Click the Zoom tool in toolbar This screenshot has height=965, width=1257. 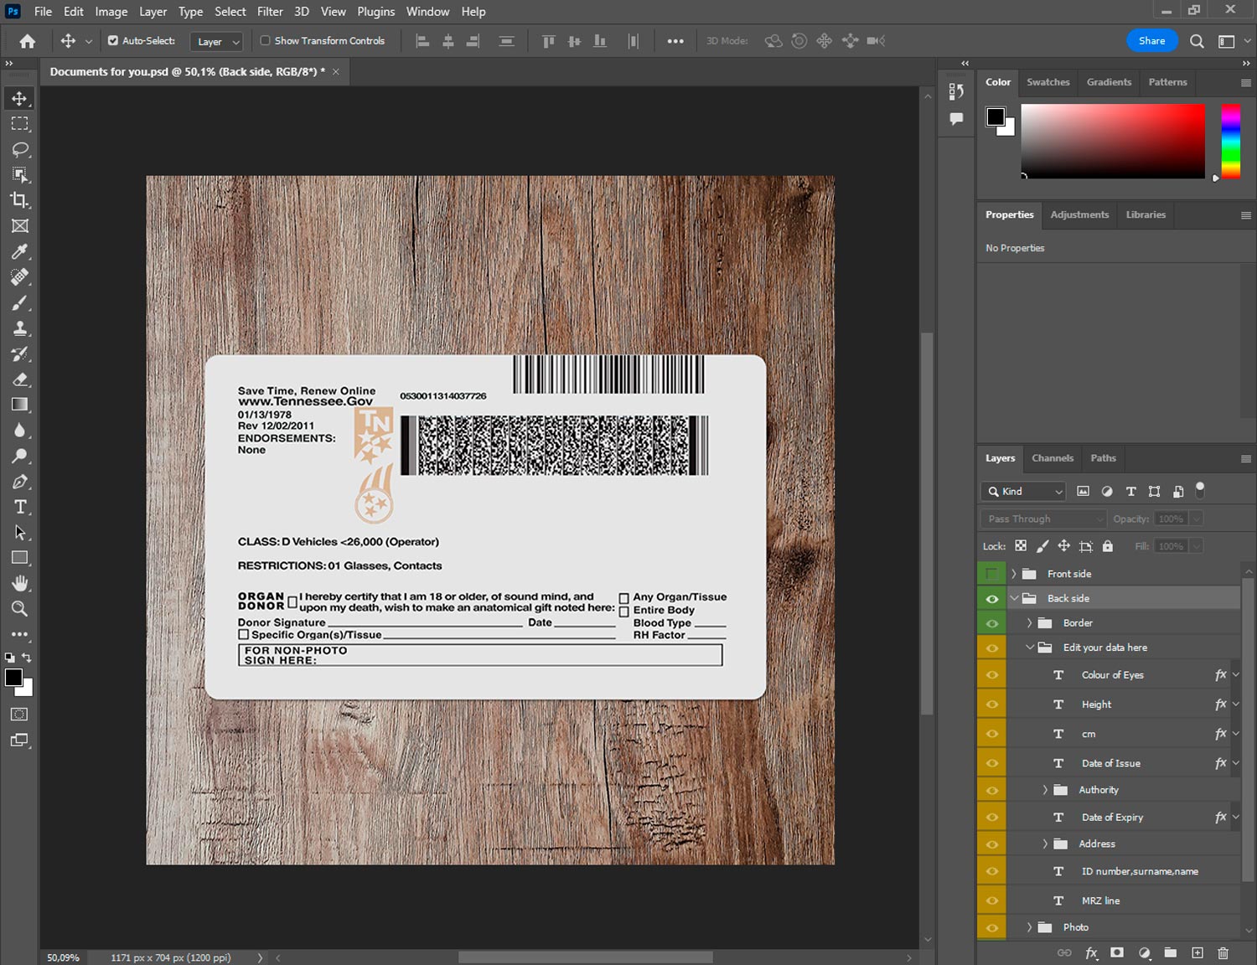(x=20, y=609)
